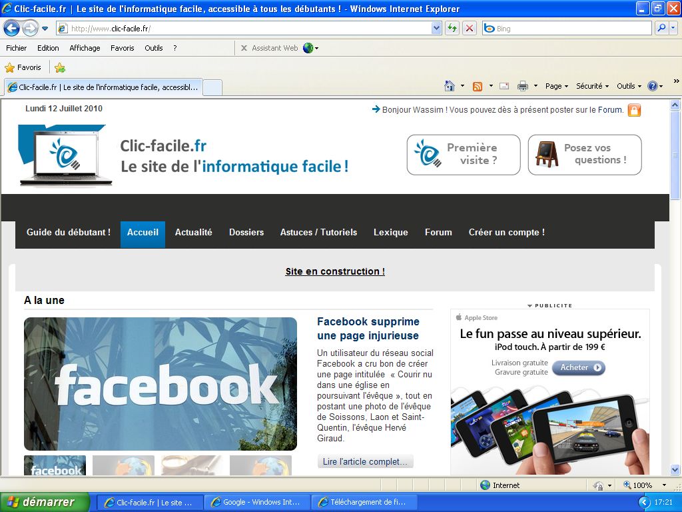Click the orange RSS feeds icon

(x=478, y=86)
